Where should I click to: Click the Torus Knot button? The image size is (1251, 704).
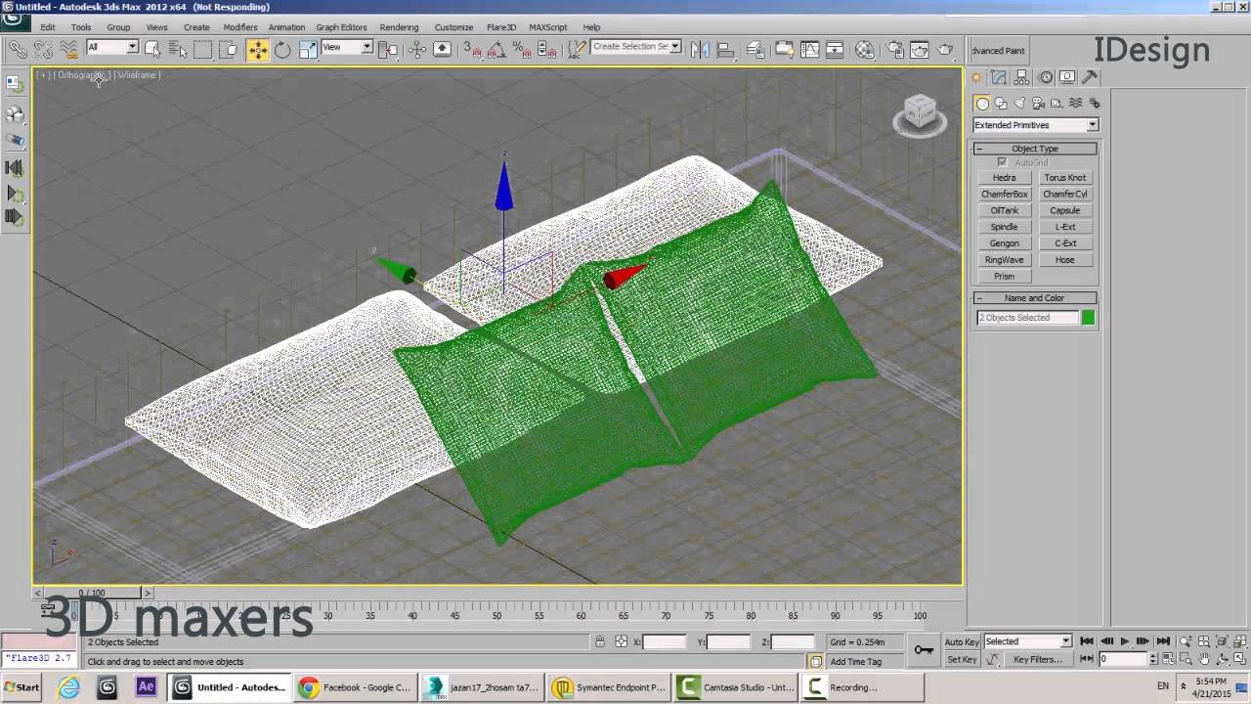pos(1065,178)
